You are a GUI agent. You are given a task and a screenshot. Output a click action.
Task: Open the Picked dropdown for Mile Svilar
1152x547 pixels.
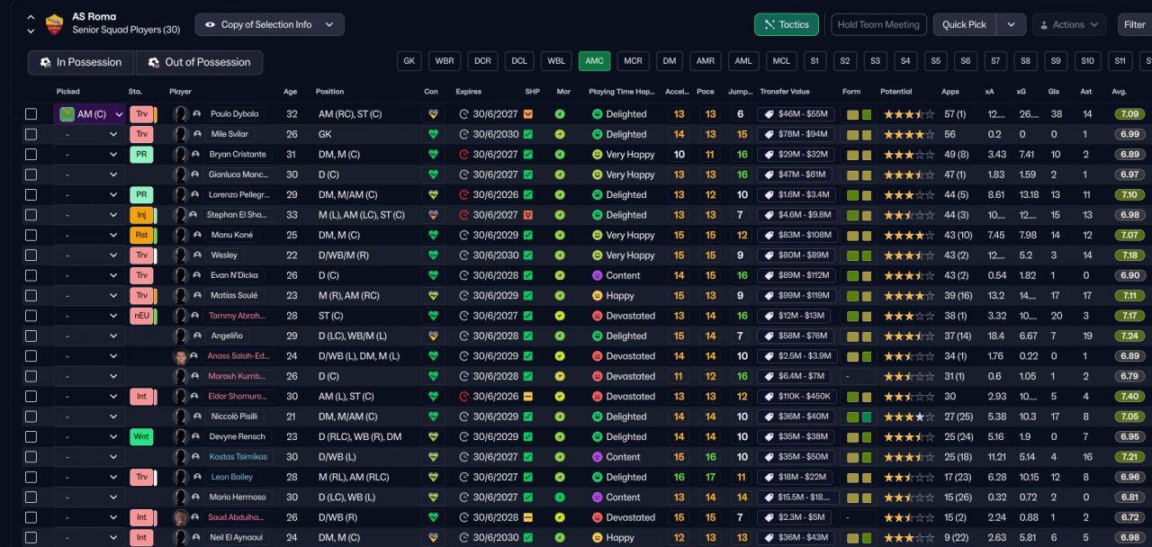click(89, 134)
